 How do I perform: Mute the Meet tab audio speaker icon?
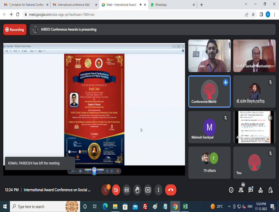[x=141, y=5]
